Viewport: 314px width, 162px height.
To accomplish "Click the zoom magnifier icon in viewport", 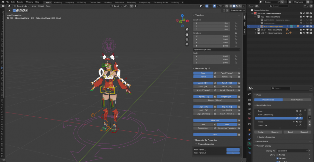I will (x=187, y=29).
